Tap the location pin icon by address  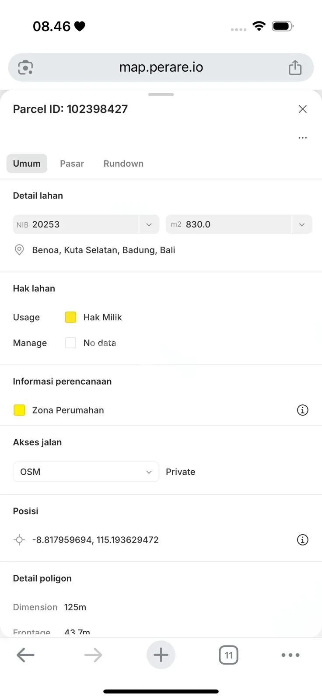[19, 250]
